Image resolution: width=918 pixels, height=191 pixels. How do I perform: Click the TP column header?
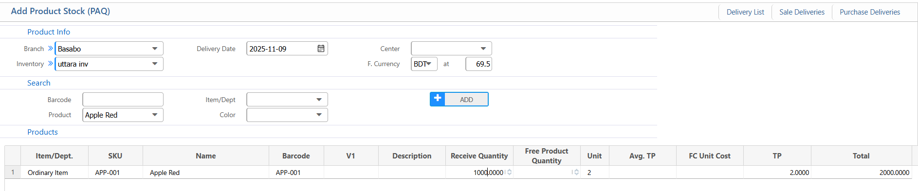pyautogui.click(x=777, y=156)
